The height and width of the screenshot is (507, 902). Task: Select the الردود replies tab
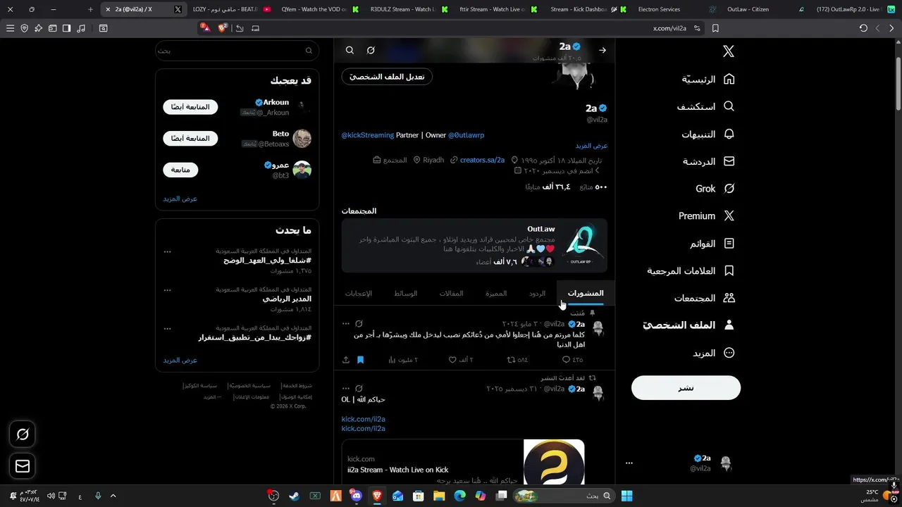point(537,293)
